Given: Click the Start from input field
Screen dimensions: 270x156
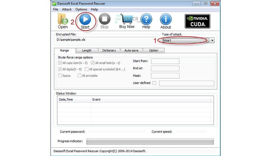Looking at the screenshot, I should click(x=165, y=61).
